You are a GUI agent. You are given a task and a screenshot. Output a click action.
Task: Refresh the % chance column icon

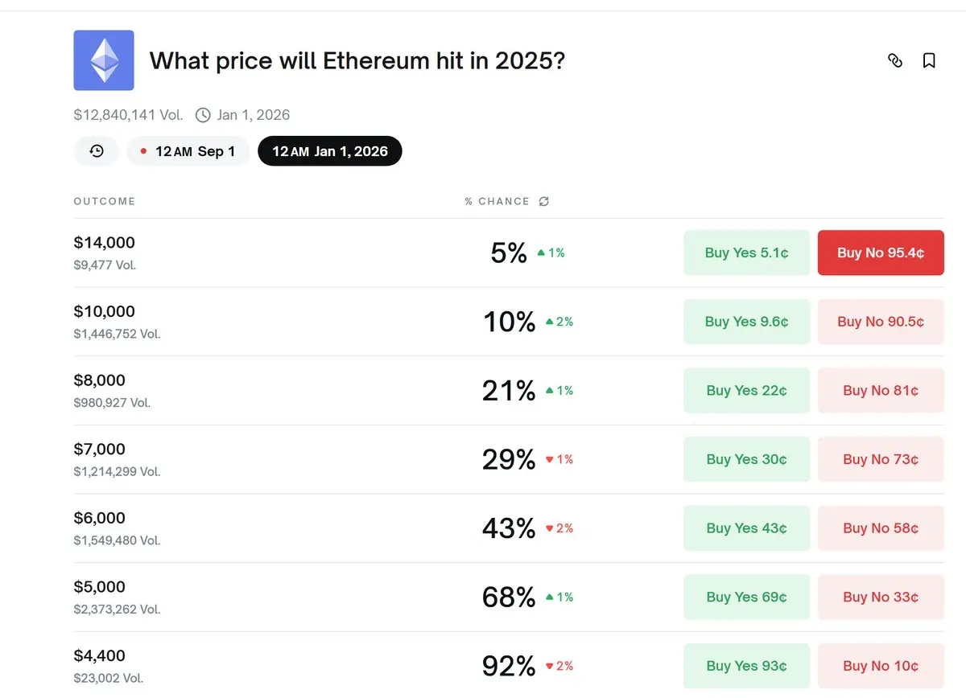(x=543, y=202)
